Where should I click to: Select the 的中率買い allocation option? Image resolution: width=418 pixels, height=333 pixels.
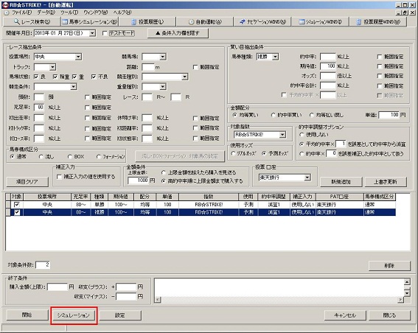pyautogui.click(x=274, y=115)
